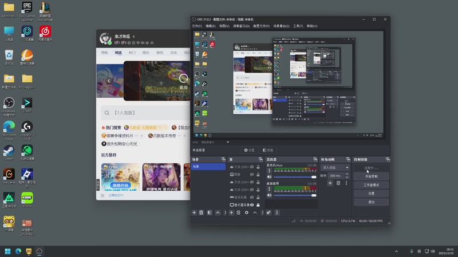Click the 开始录制 button
Image resolution: width=458 pixels, height=257 pixels.
pos(371,176)
